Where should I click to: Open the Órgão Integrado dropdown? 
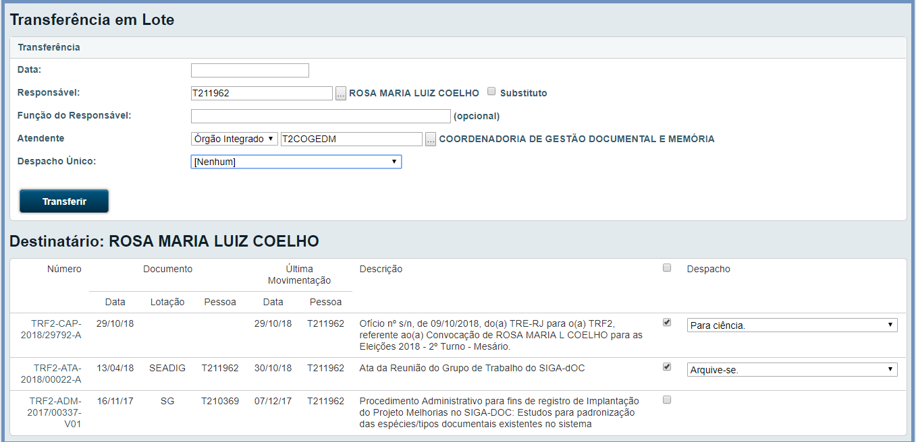(234, 139)
